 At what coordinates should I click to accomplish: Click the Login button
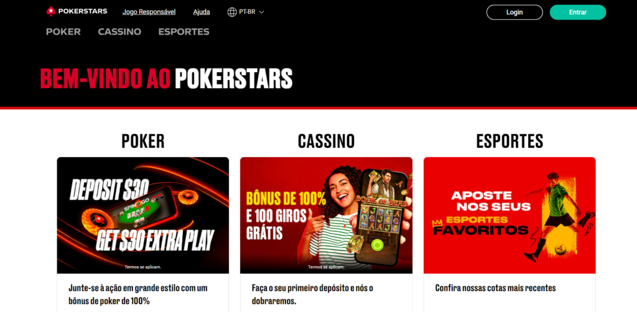(x=514, y=12)
